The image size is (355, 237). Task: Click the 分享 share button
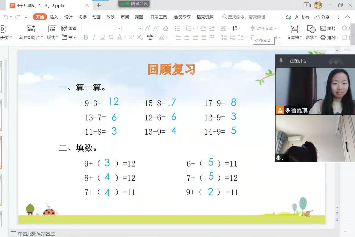coord(322,17)
